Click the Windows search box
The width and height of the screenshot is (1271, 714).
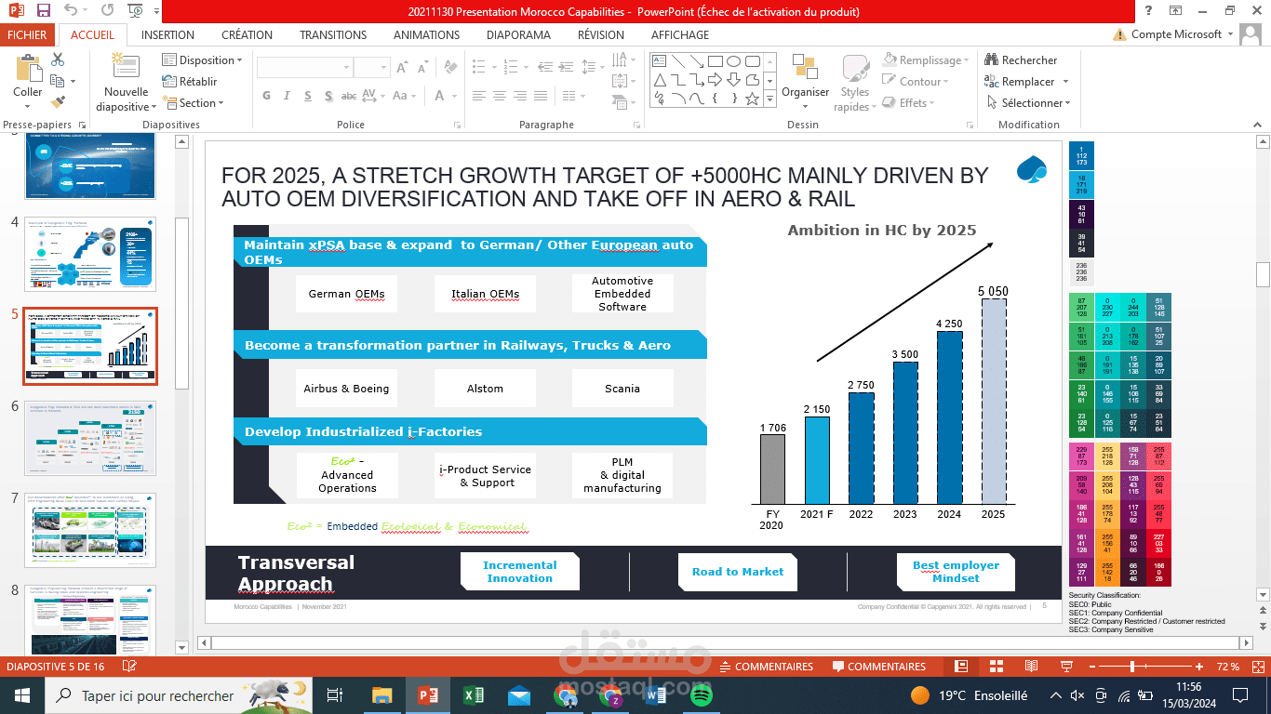pos(177,695)
